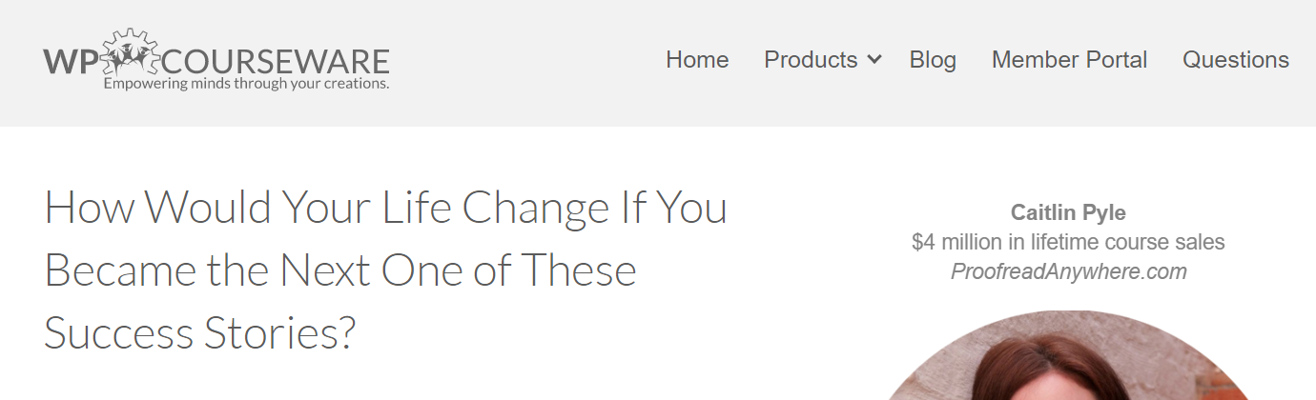The width and height of the screenshot is (1316, 400).
Task: Click the gear emblem in the logo
Action: (128, 52)
